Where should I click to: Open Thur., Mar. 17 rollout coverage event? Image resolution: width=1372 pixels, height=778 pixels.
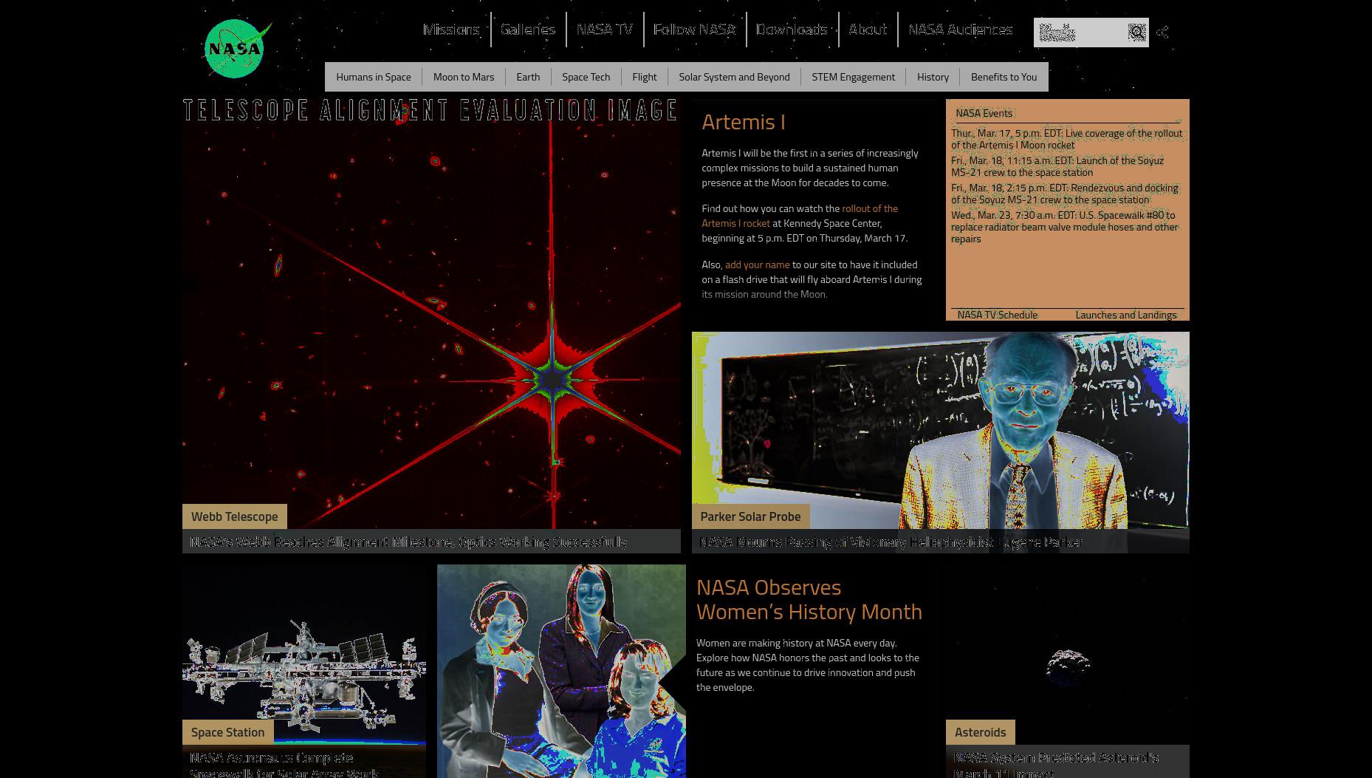pyautogui.click(x=1067, y=139)
